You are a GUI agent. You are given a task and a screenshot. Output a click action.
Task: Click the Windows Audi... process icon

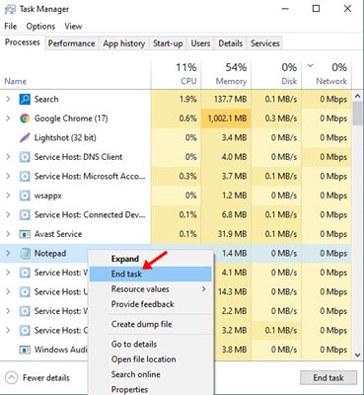pos(25,350)
